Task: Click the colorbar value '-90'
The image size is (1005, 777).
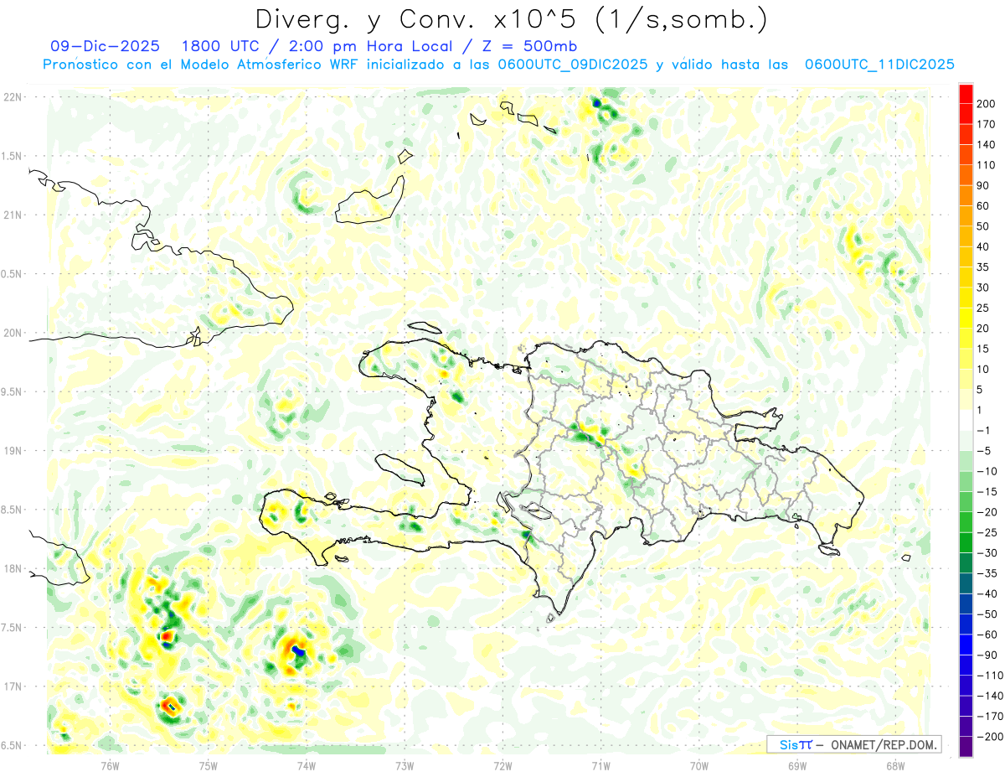Action: click(987, 655)
